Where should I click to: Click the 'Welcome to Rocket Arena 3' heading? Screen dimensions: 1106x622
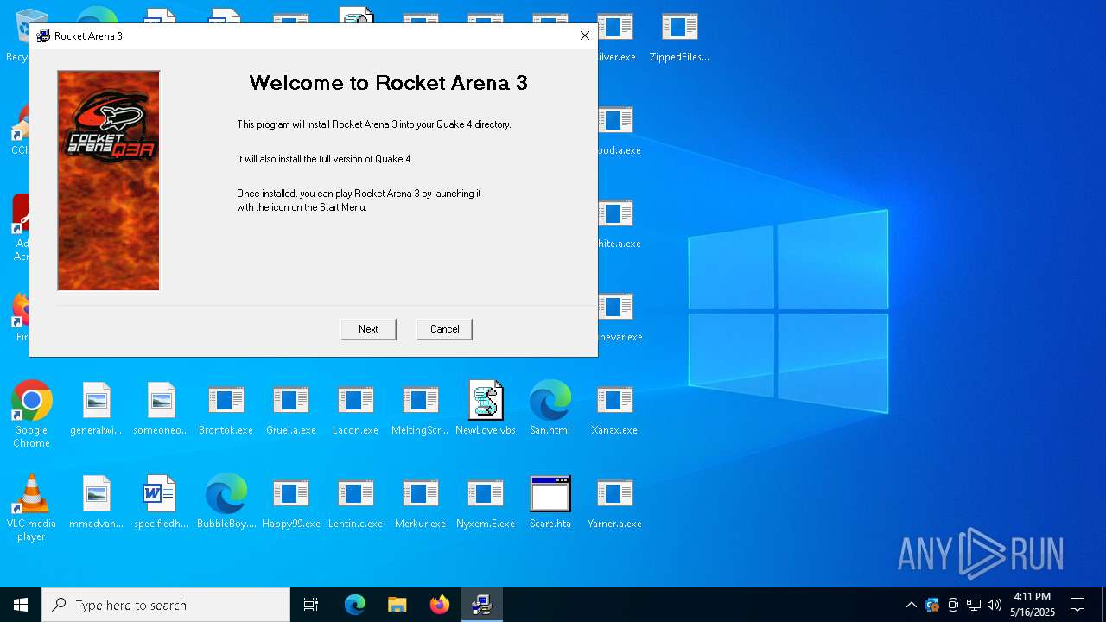point(388,83)
